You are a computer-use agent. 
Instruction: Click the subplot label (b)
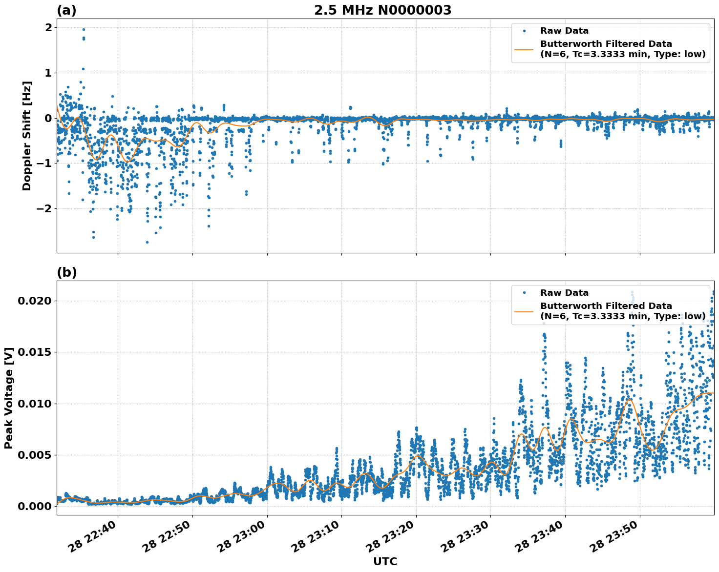coord(67,272)
